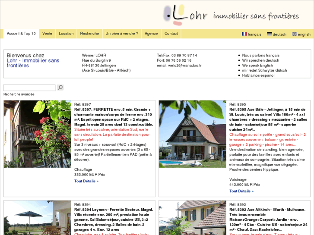Click the Leymen villa photo with parasol
Screen dimensions: 314x235
coord(38,218)
